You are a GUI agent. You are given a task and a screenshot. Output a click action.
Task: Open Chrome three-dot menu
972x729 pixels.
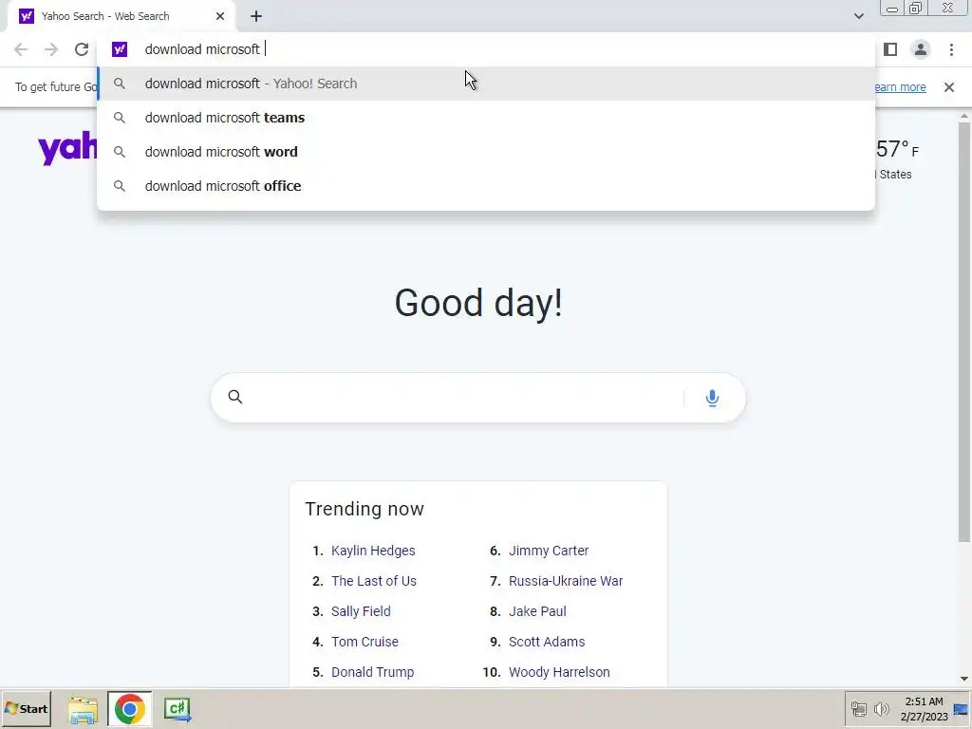coord(951,49)
